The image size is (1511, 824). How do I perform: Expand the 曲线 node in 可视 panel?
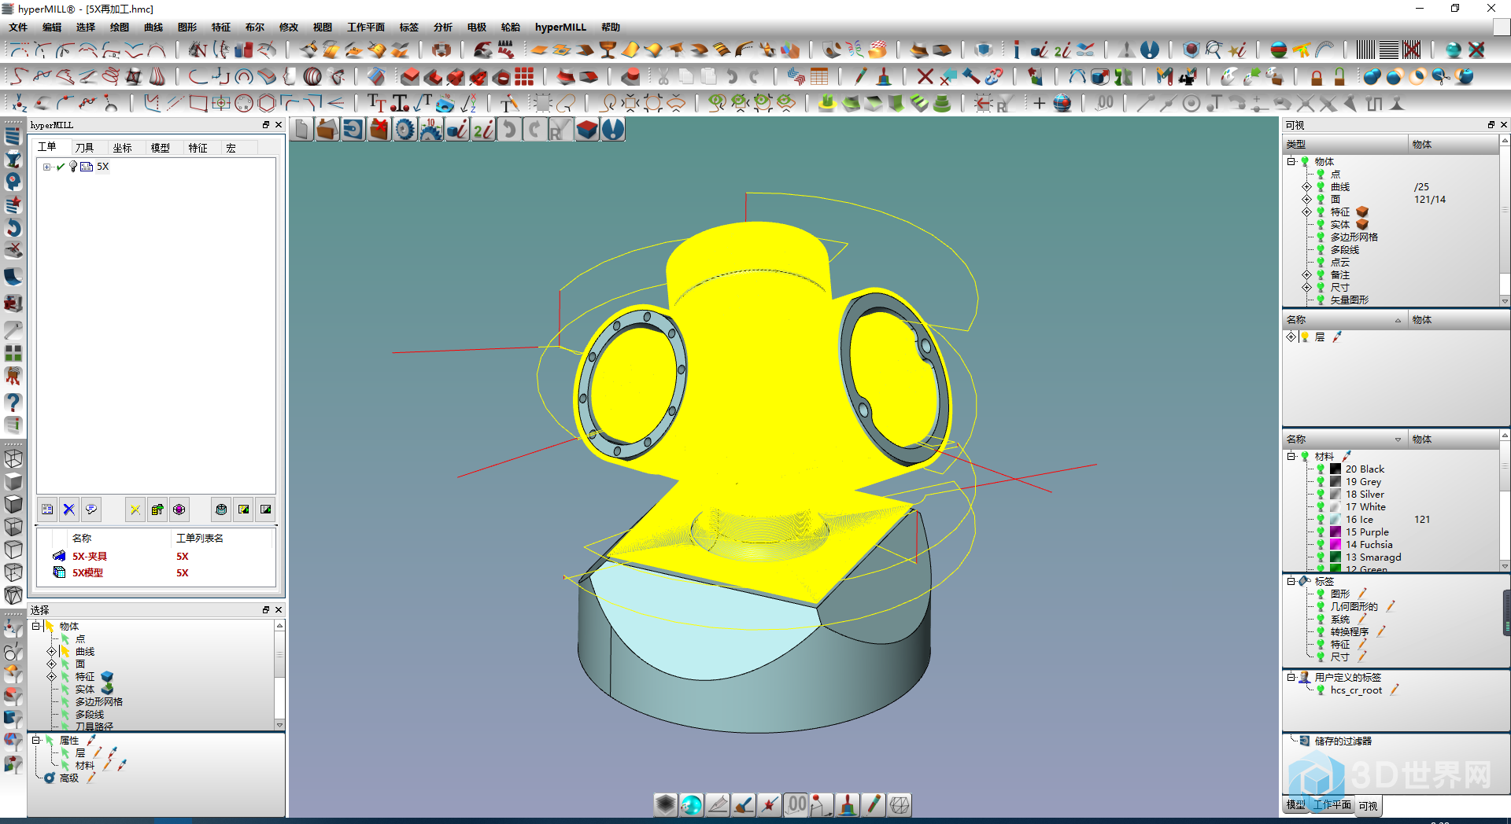(1306, 187)
